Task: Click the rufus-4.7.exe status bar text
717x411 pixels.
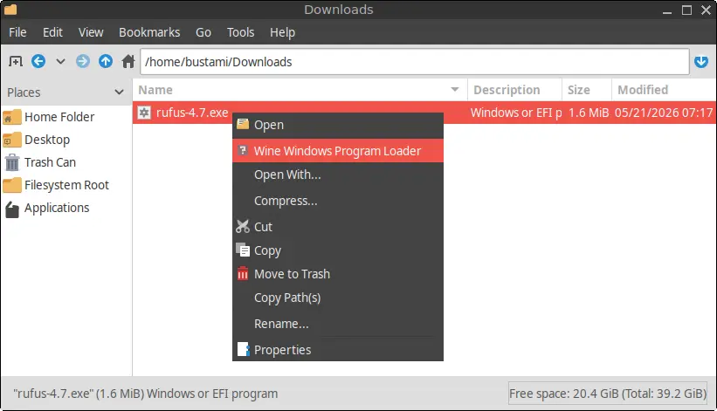Action: point(146,394)
